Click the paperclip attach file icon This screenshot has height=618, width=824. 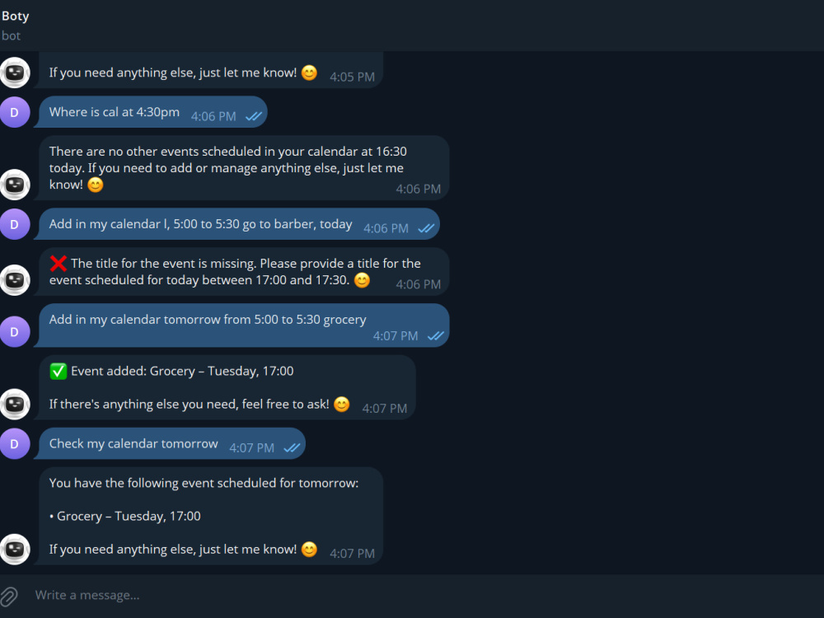tap(9, 596)
